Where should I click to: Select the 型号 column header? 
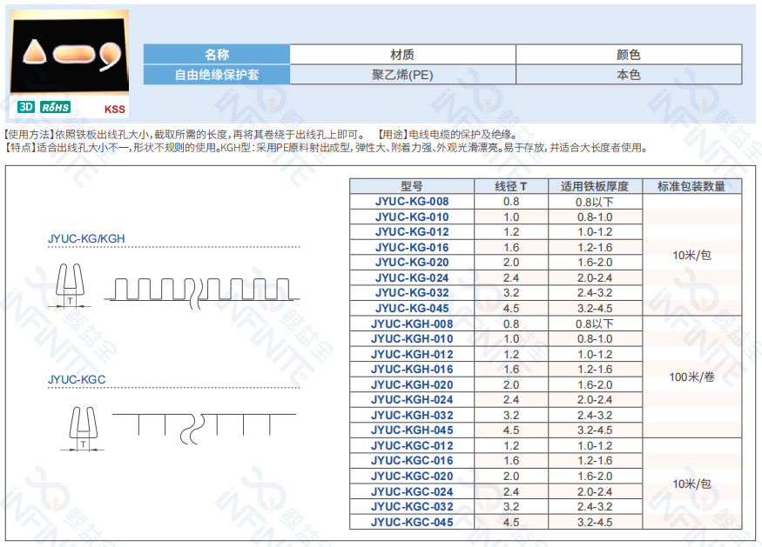coord(412,186)
